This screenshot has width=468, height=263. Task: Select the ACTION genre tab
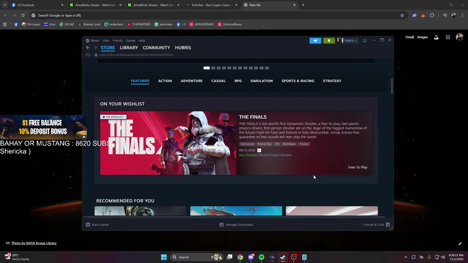click(x=165, y=81)
